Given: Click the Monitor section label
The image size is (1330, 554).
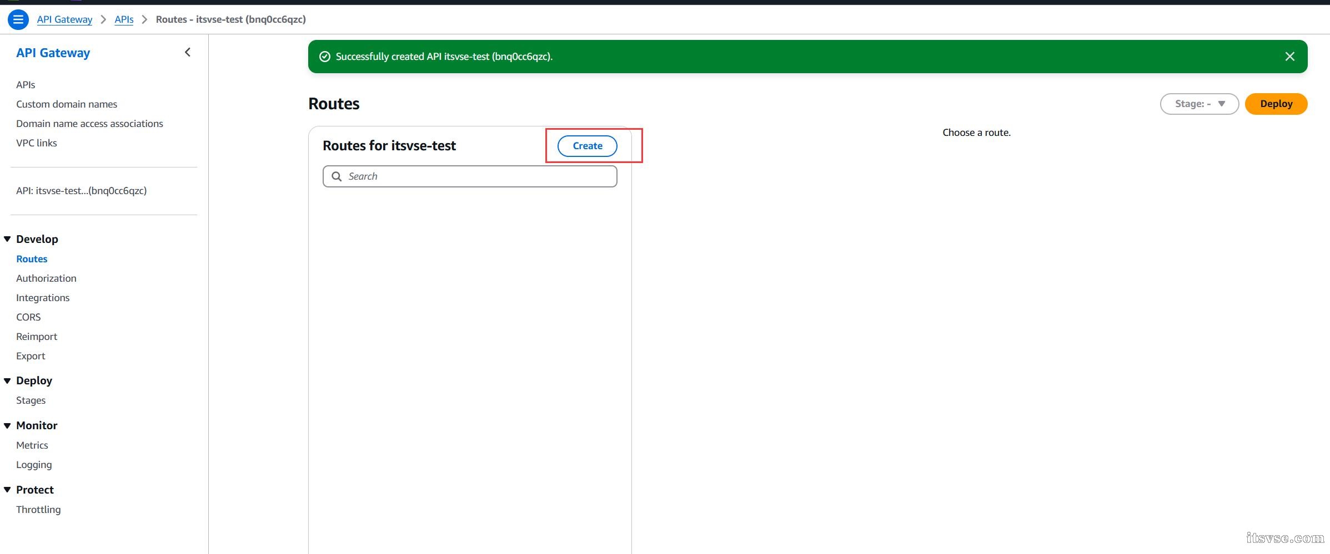Looking at the screenshot, I should [37, 425].
